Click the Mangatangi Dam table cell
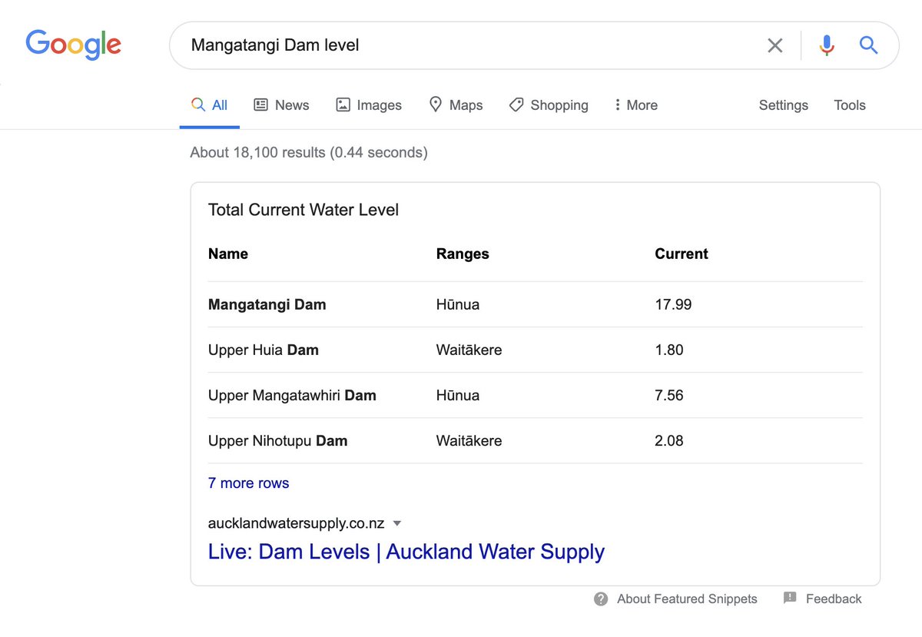The image size is (922, 637). coord(267,305)
